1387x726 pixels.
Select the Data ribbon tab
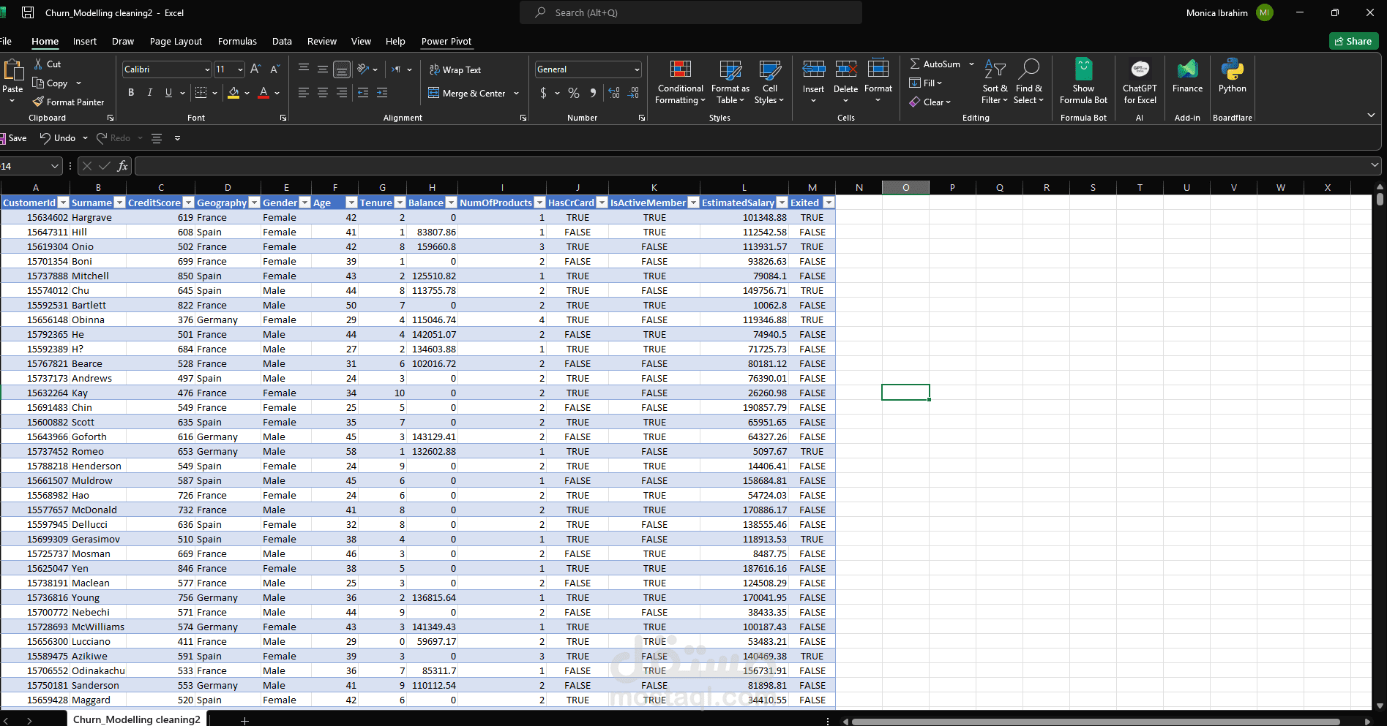pos(282,42)
